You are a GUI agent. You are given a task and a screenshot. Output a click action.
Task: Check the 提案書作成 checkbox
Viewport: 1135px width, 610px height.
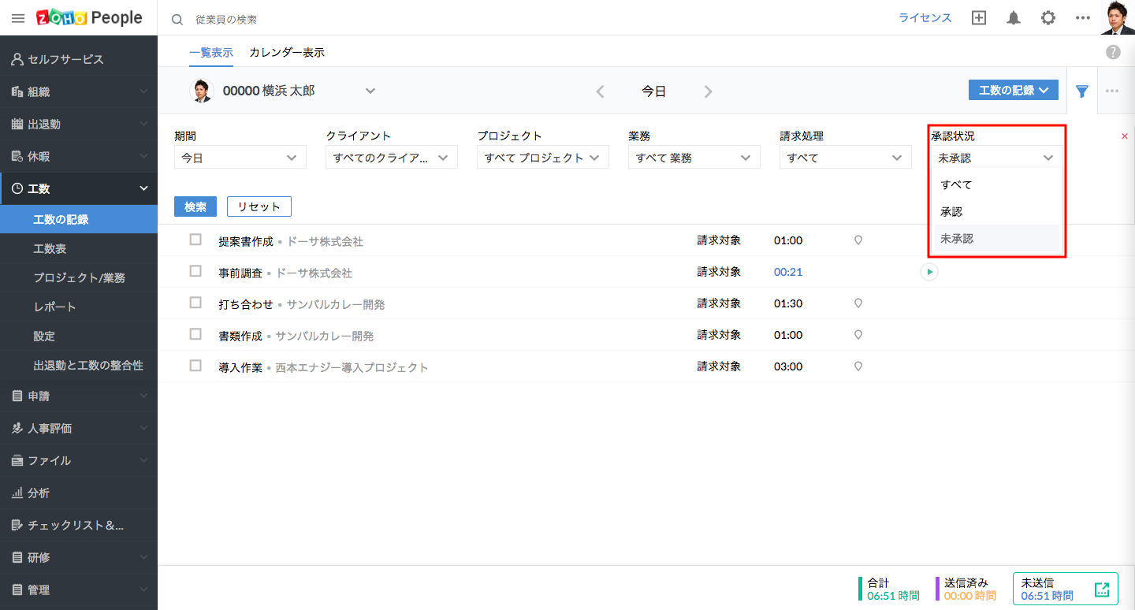point(195,240)
